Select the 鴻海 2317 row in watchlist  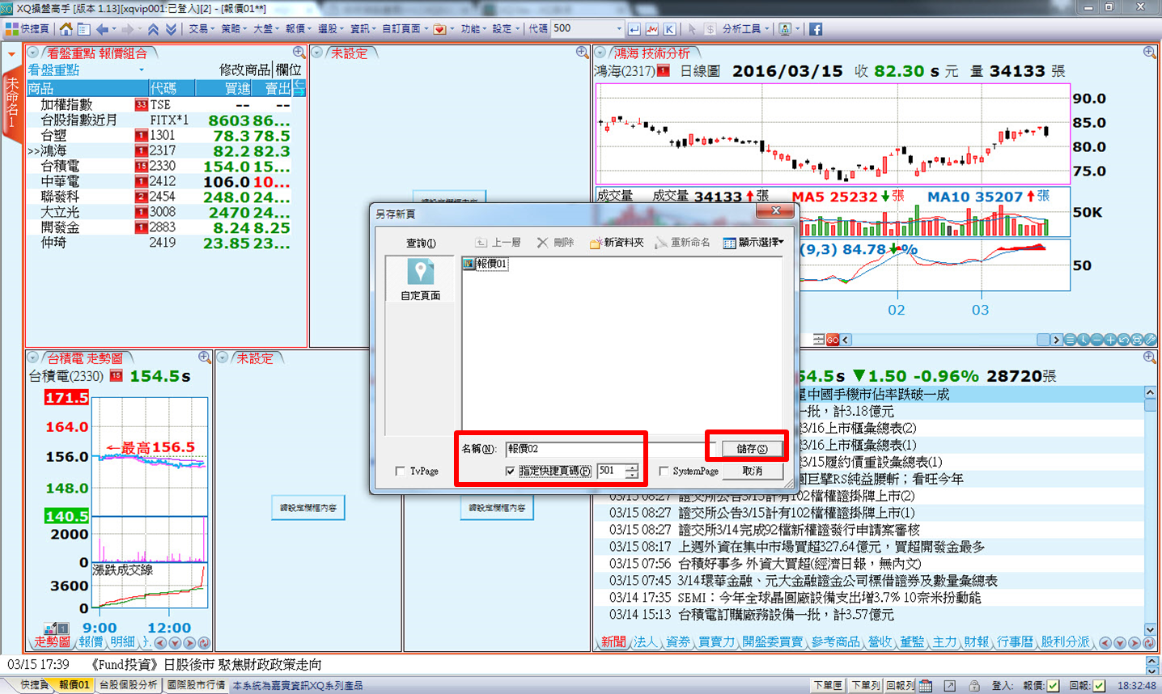click(160, 150)
